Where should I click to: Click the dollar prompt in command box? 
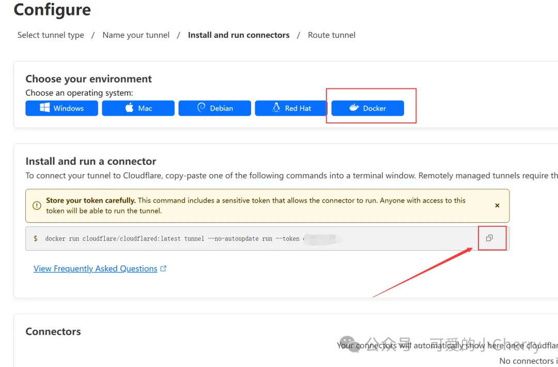(35, 238)
